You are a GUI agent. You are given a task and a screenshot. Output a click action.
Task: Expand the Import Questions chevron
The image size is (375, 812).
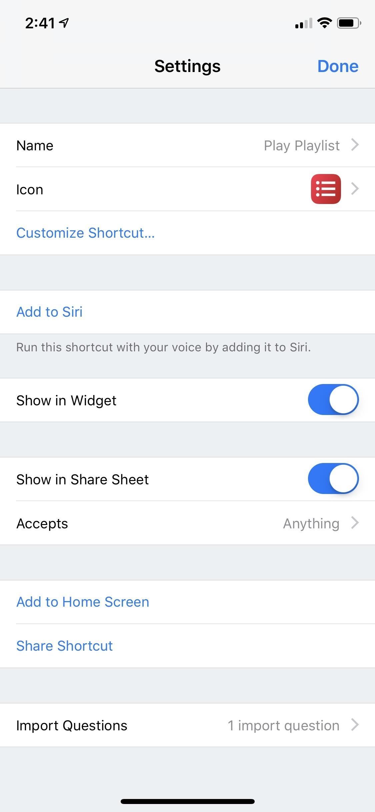click(x=355, y=725)
